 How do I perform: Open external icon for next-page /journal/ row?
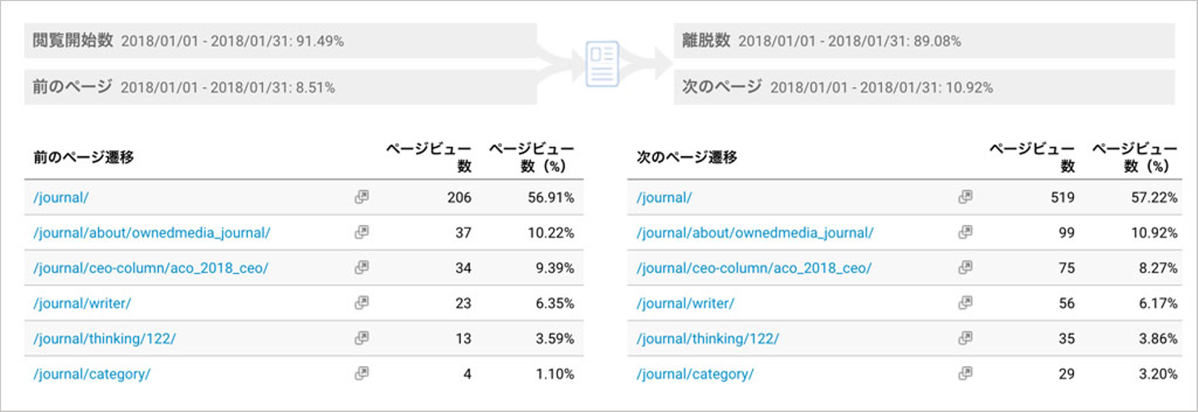[x=965, y=197]
